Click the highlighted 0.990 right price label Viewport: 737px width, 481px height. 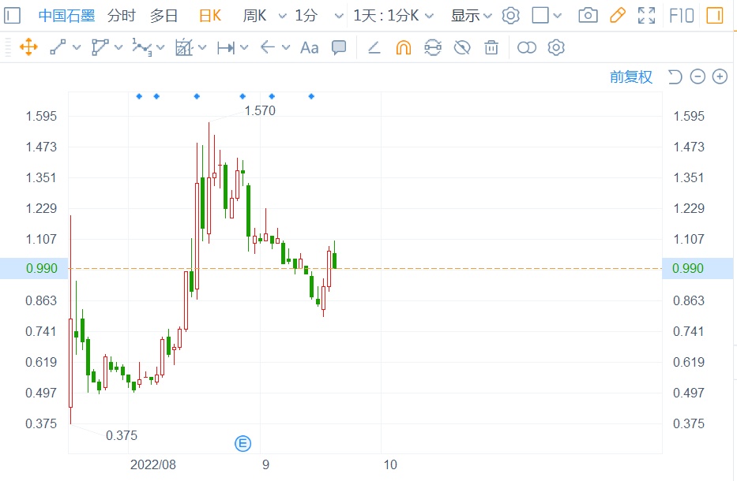coord(688,268)
